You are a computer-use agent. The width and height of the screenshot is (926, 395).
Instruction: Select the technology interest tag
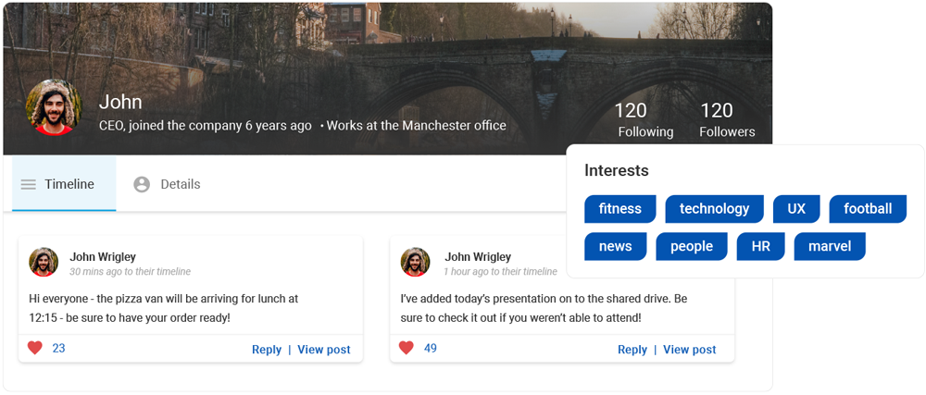click(715, 209)
